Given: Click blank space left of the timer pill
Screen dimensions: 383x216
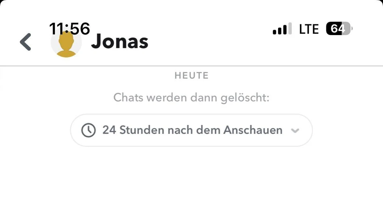Looking at the screenshot, I should [x=35, y=130].
